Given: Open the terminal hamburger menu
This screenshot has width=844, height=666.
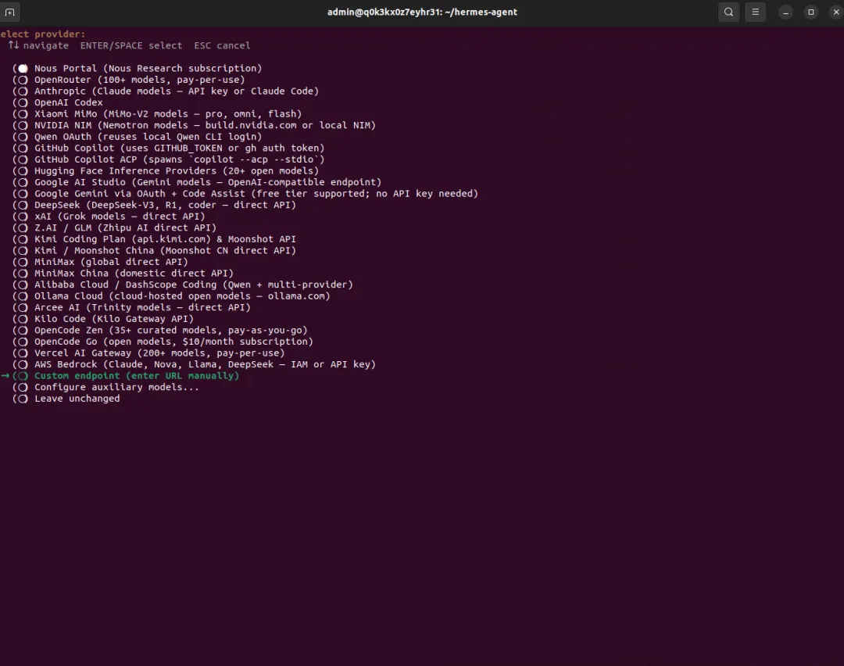Looking at the screenshot, I should (755, 12).
